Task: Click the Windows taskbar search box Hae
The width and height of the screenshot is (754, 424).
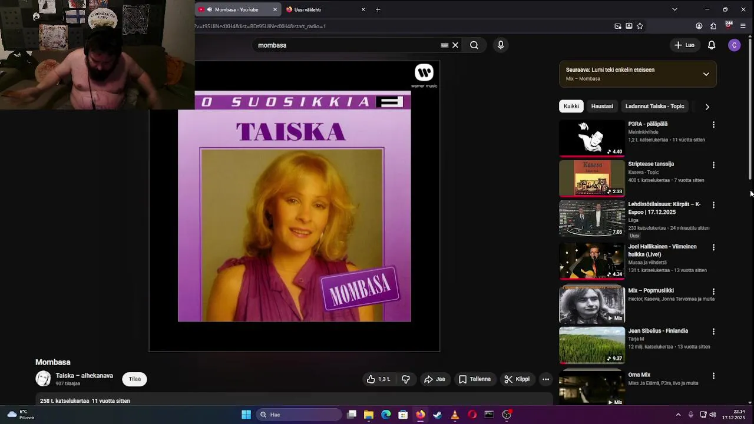Action: point(299,415)
